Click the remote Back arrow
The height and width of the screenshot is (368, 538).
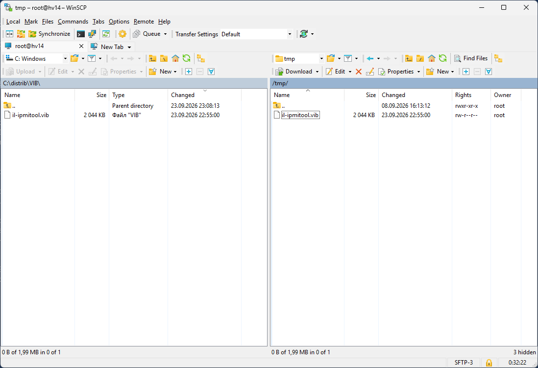point(370,58)
